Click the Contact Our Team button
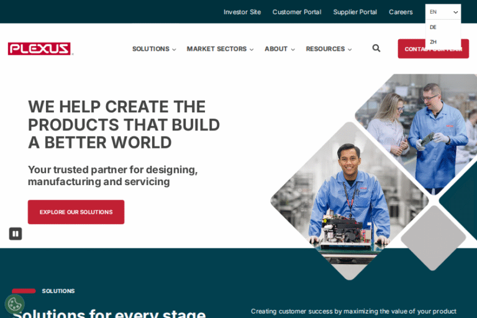Viewport: 477px width, 318px height. [x=433, y=48]
